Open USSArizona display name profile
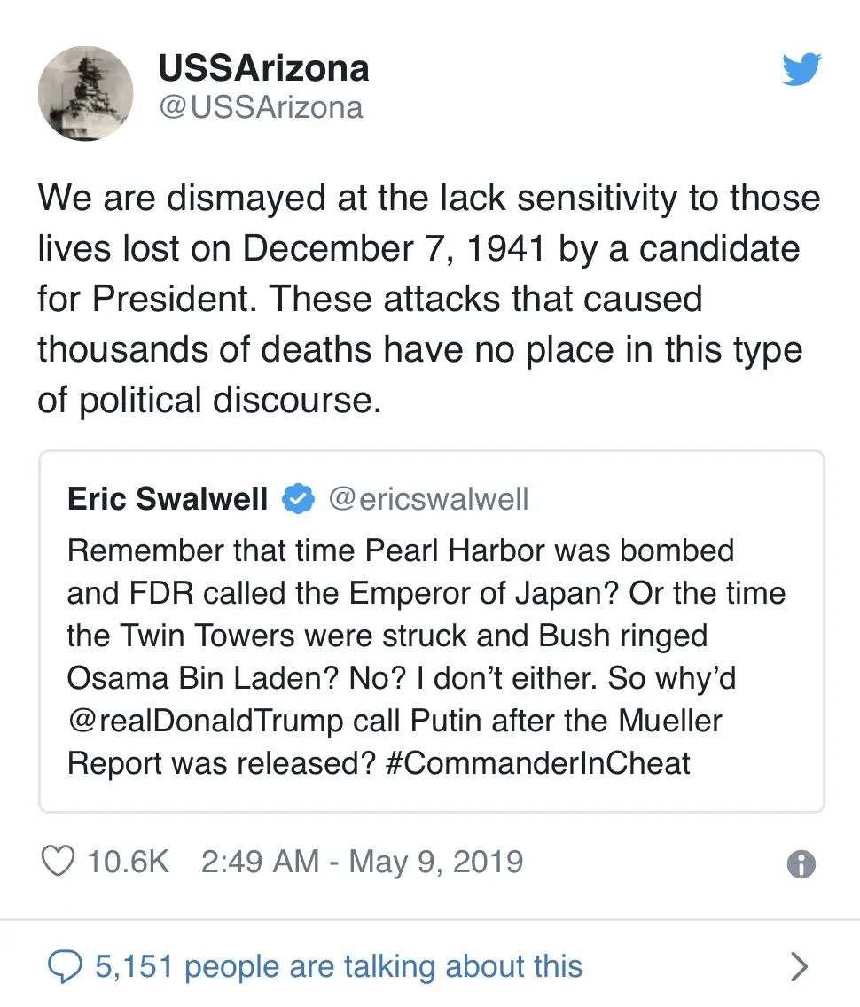 point(263,68)
